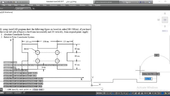Toggle isometric drafting in status bar
Screen dimensions: 170x96
pyautogui.click(x=122, y=93)
